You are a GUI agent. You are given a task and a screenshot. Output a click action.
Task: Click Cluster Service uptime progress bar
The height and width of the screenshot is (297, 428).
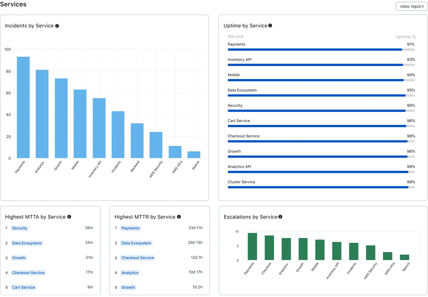(321, 187)
